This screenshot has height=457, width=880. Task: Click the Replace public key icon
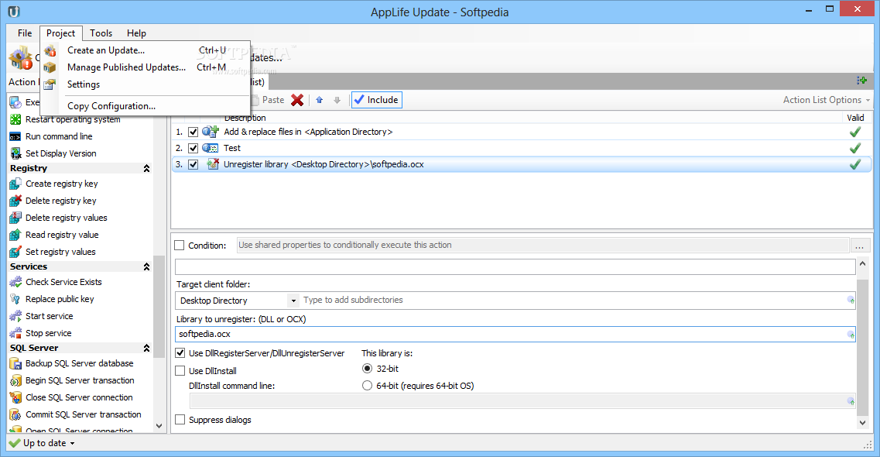15,299
